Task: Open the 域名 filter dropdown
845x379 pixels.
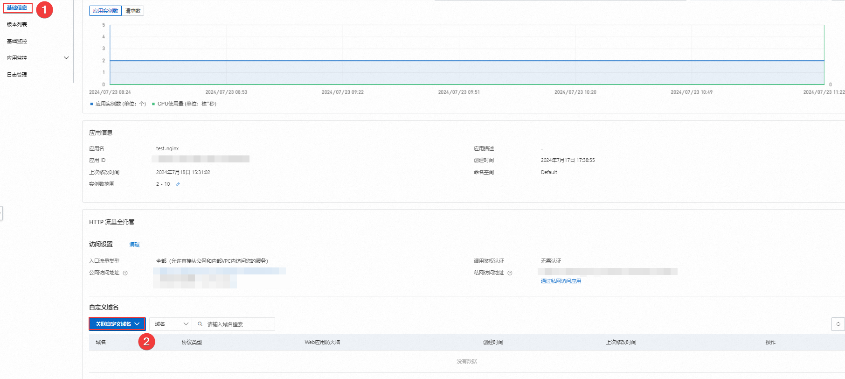Action: [171, 324]
